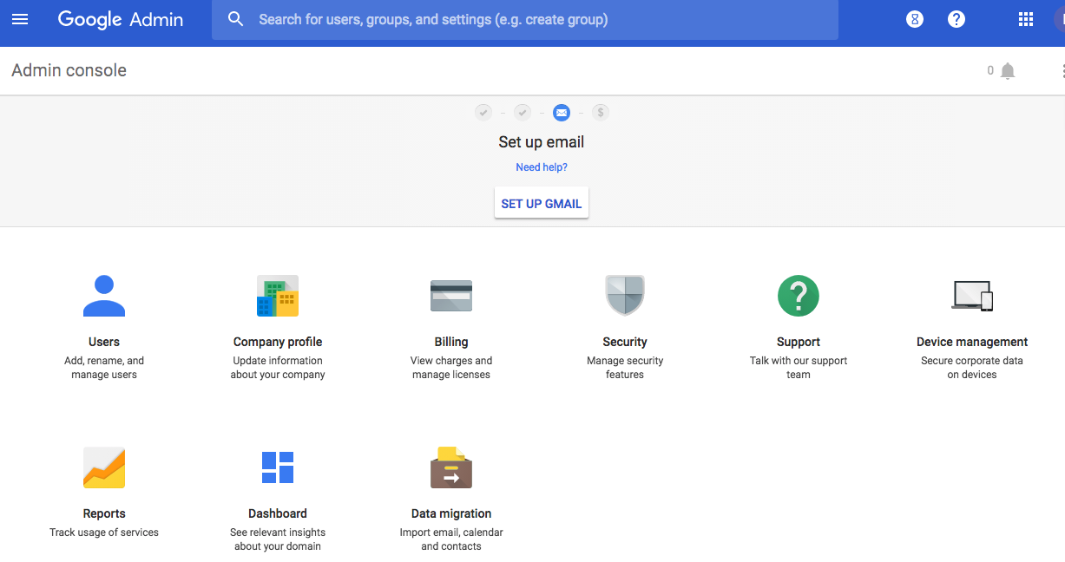Click 'Add, rename, and manage users' text
This screenshot has width=1065, height=562.
coord(104,368)
